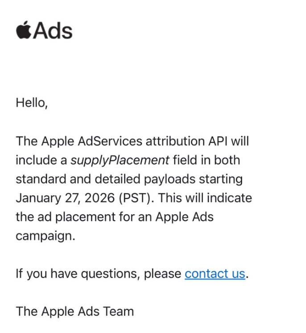Screen dimensions: 306x333
Task: Click the word please before the link
Action: click(162, 273)
